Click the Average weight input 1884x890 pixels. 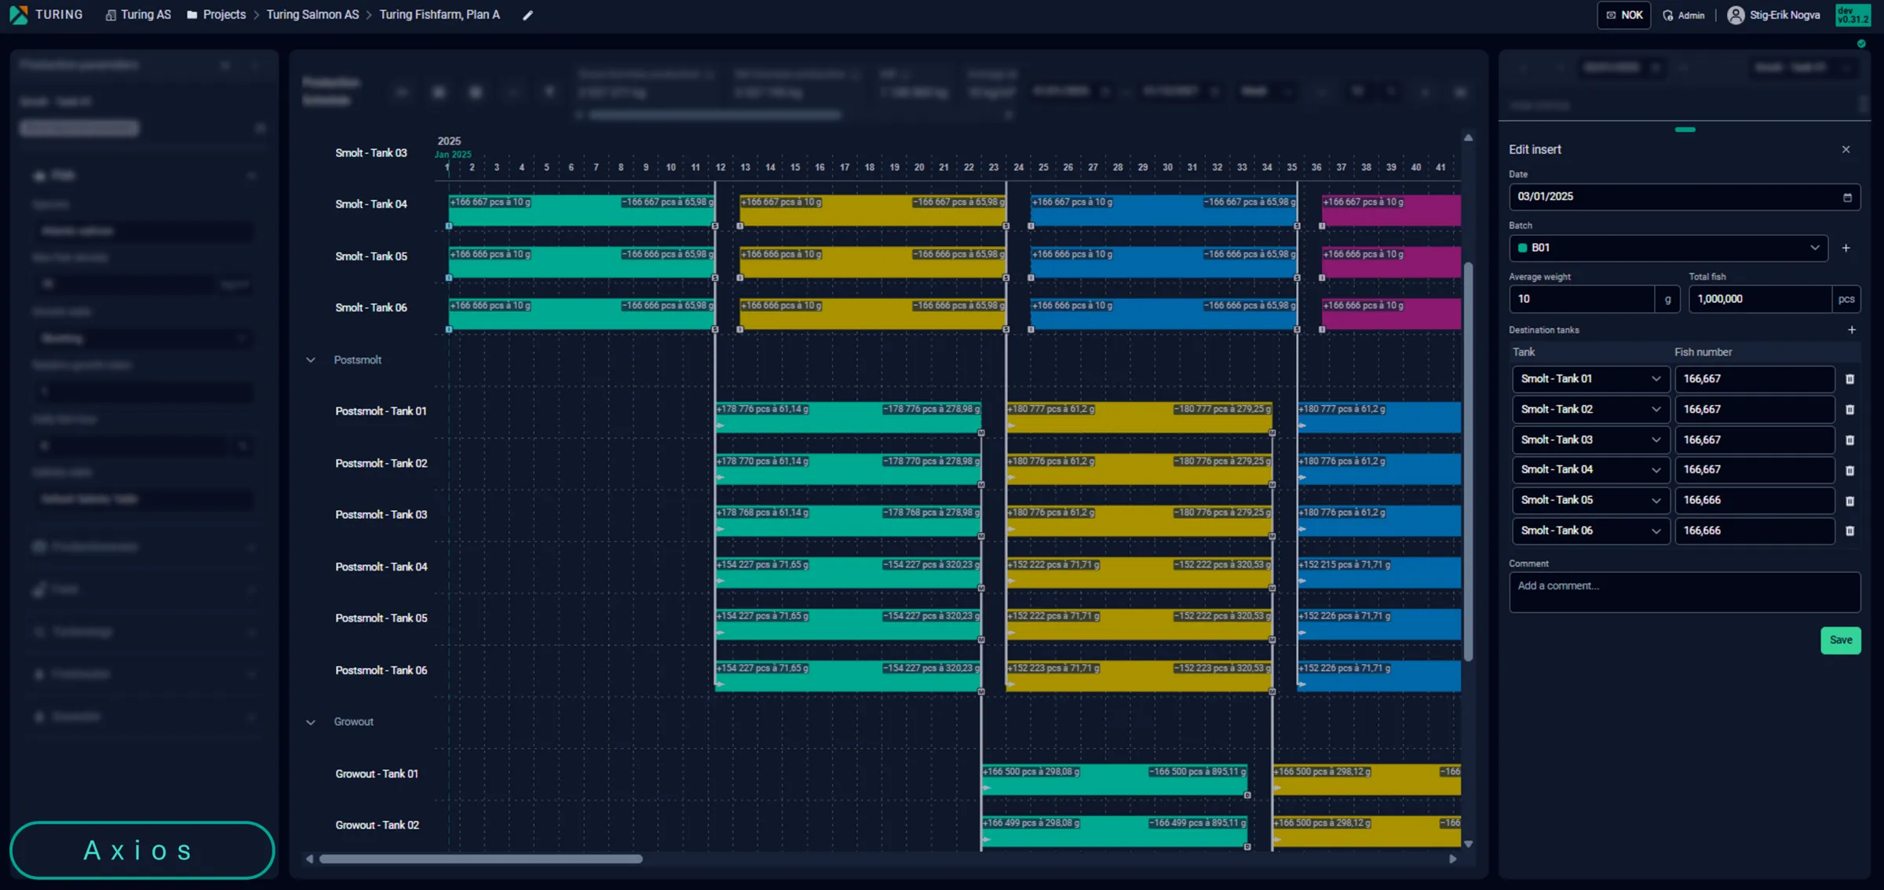tap(1581, 299)
